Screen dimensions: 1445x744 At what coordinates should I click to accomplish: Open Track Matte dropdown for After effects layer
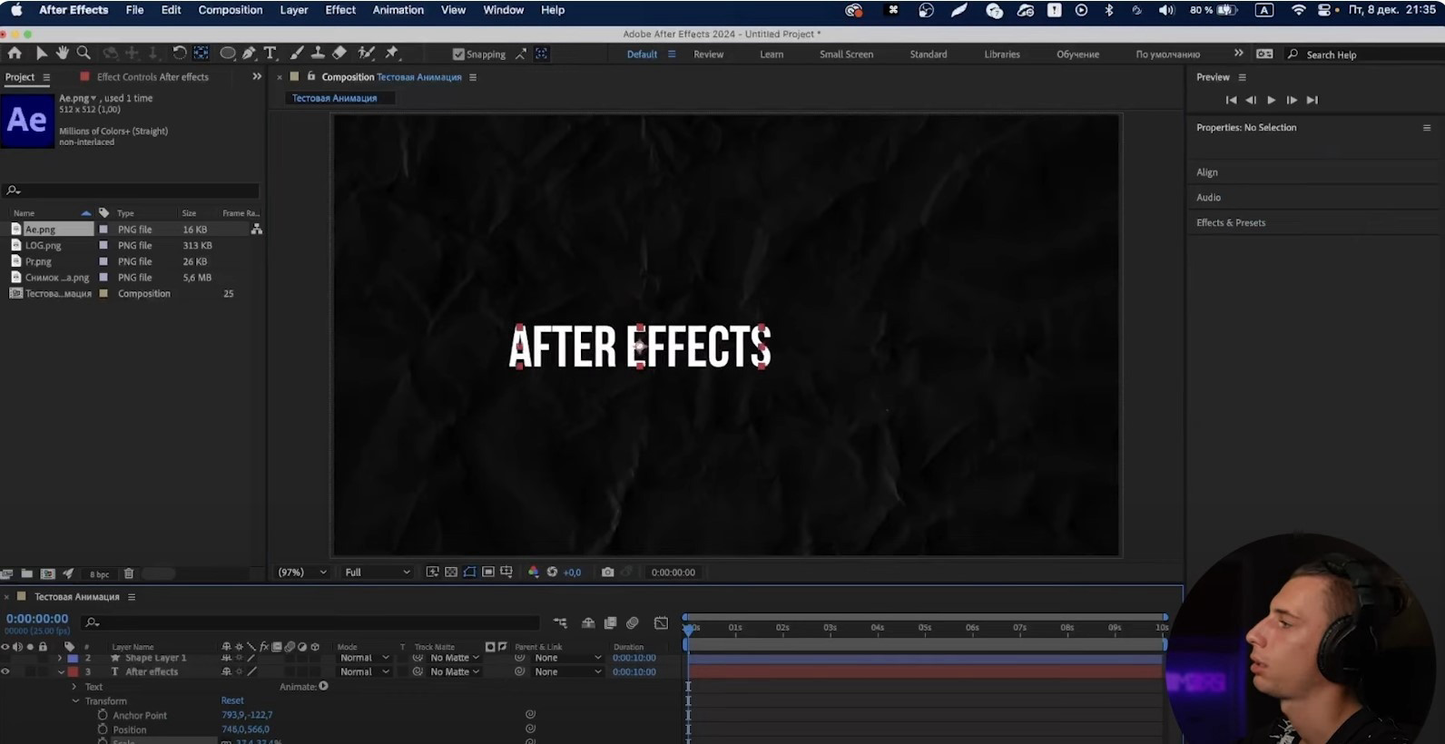pyautogui.click(x=456, y=672)
